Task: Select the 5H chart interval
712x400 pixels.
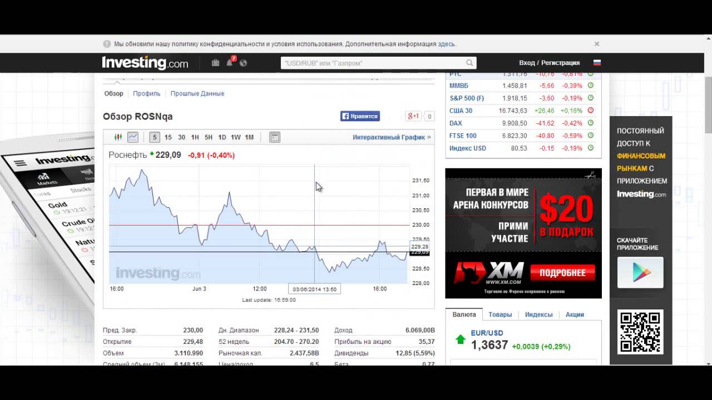Action: point(209,137)
